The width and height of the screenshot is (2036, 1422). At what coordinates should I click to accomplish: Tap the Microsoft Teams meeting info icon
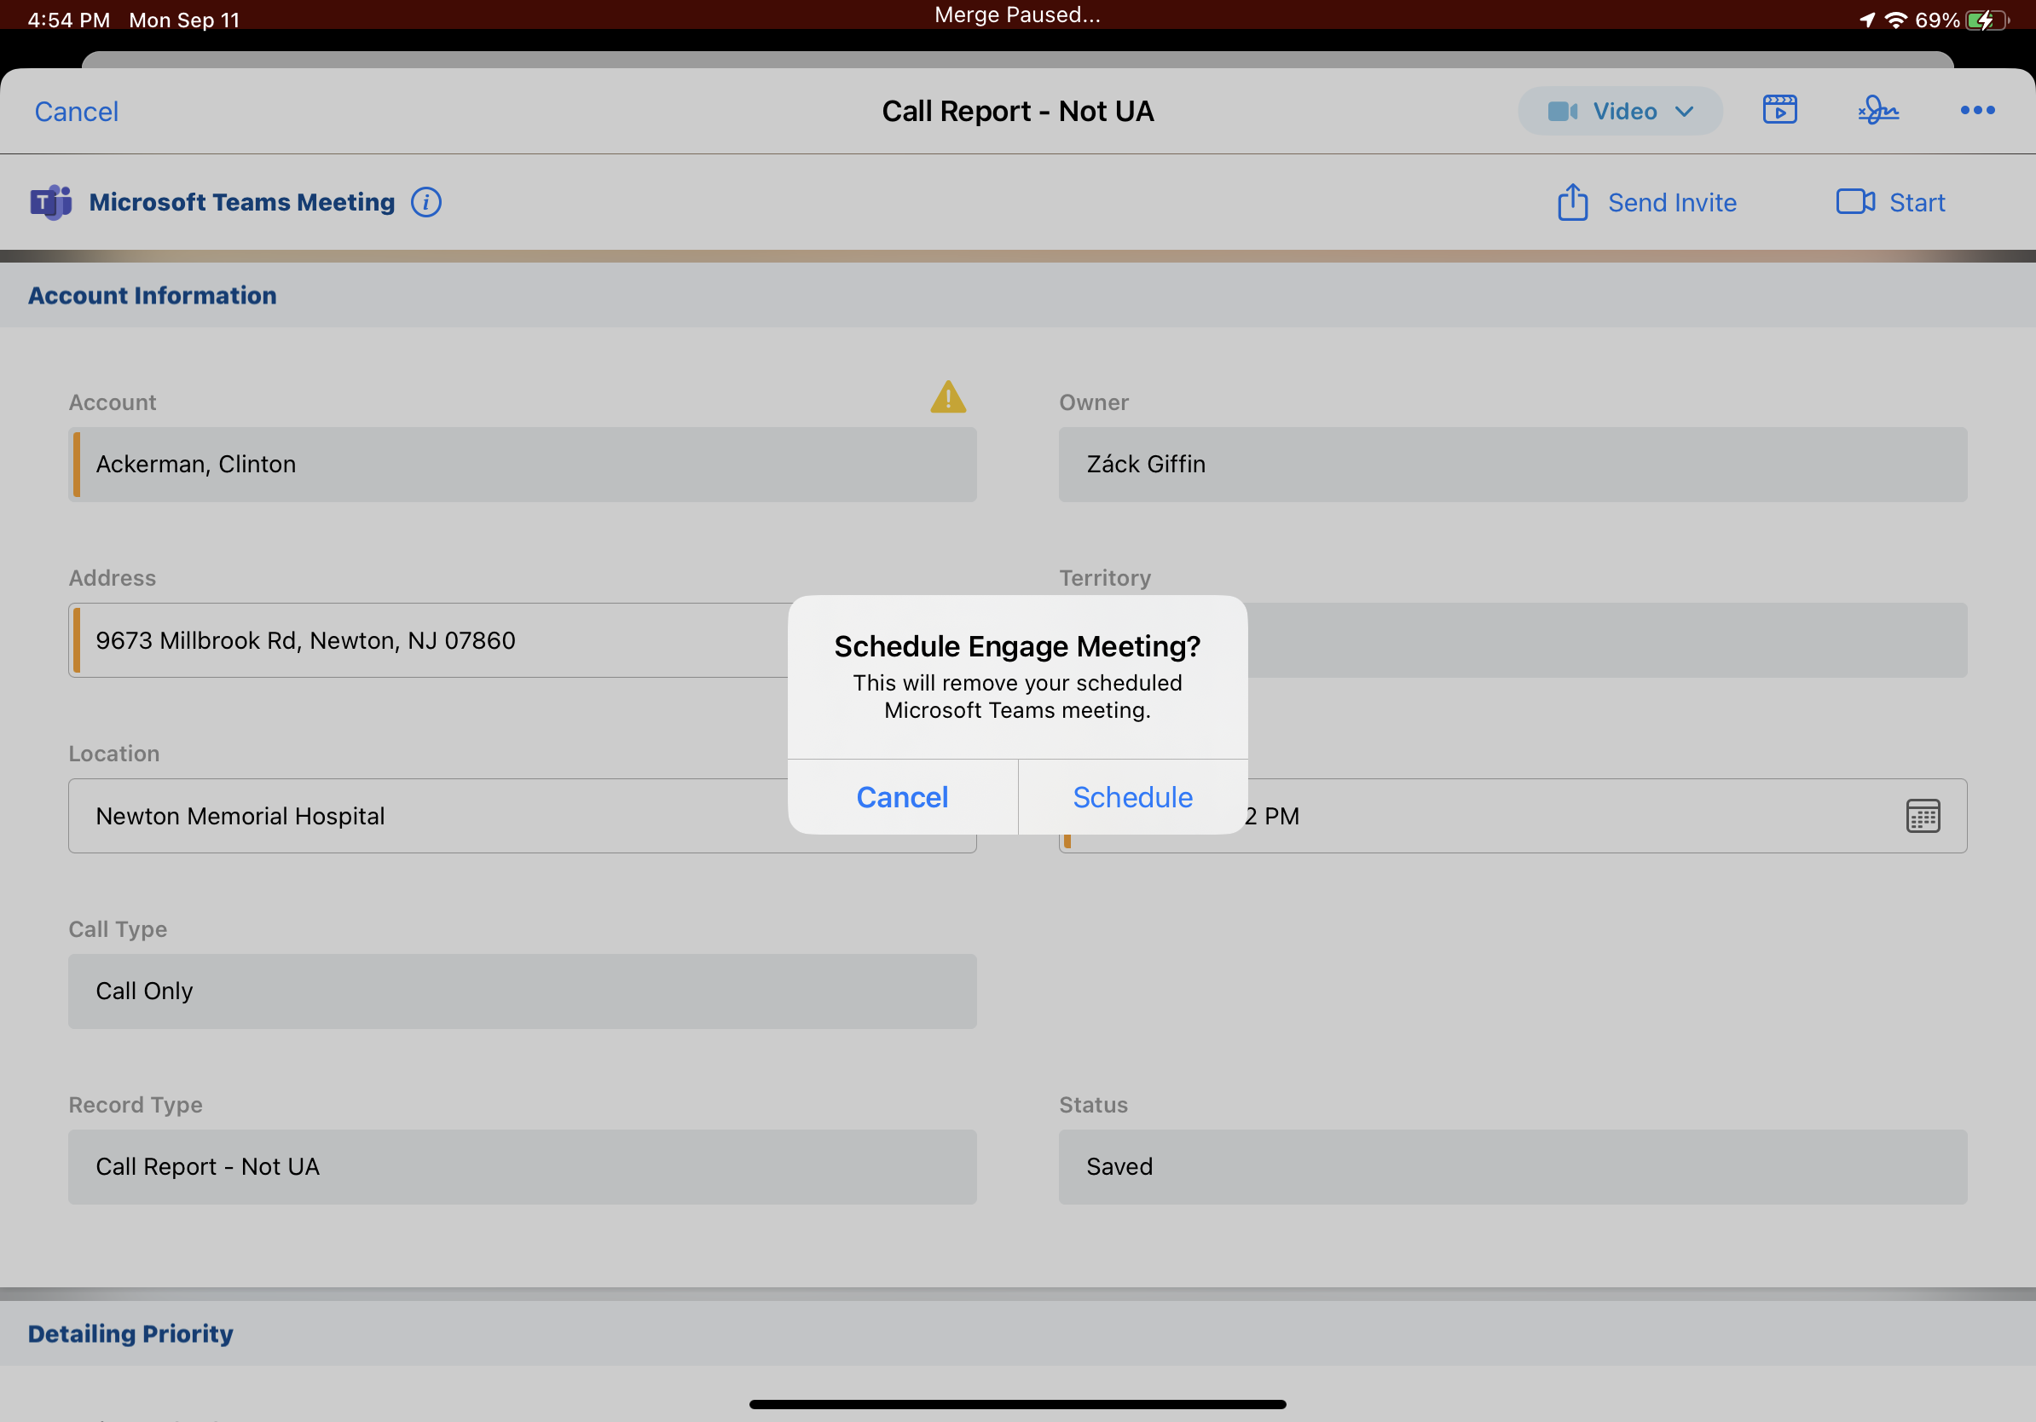[425, 202]
